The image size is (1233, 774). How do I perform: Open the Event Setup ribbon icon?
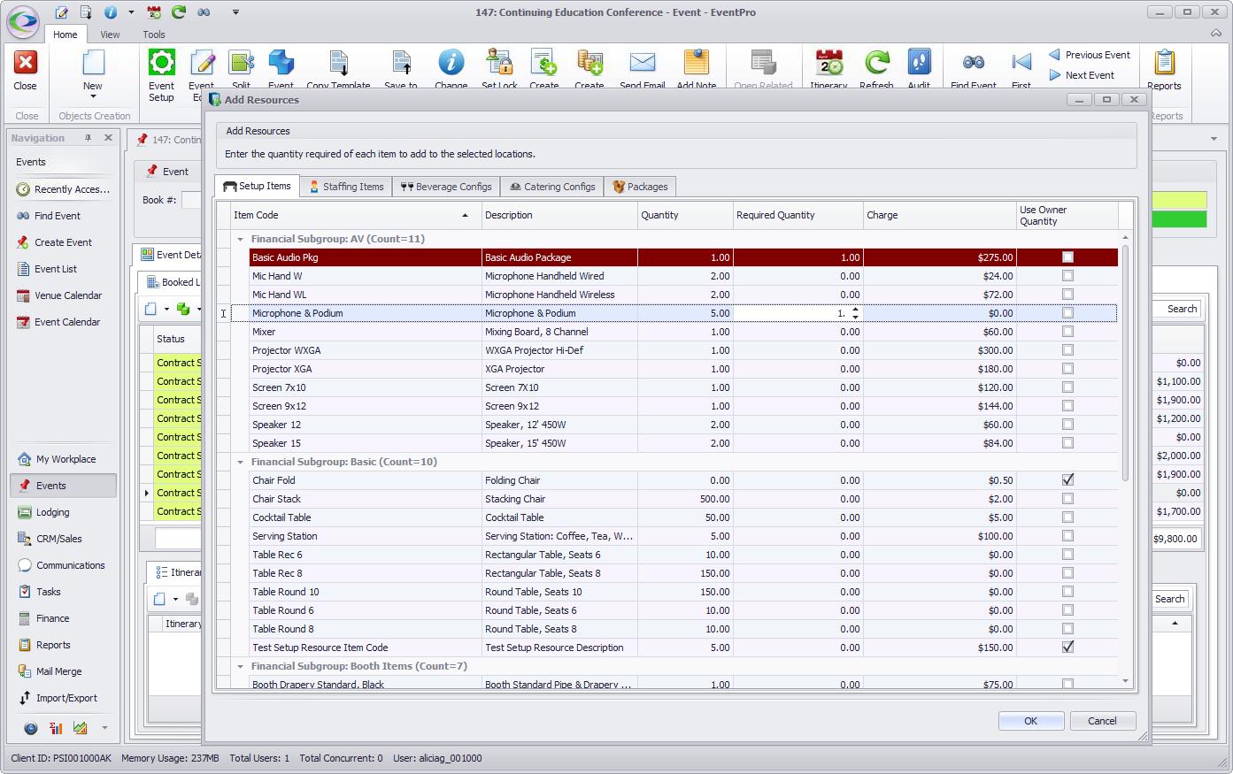pyautogui.click(x=161, y=63)
